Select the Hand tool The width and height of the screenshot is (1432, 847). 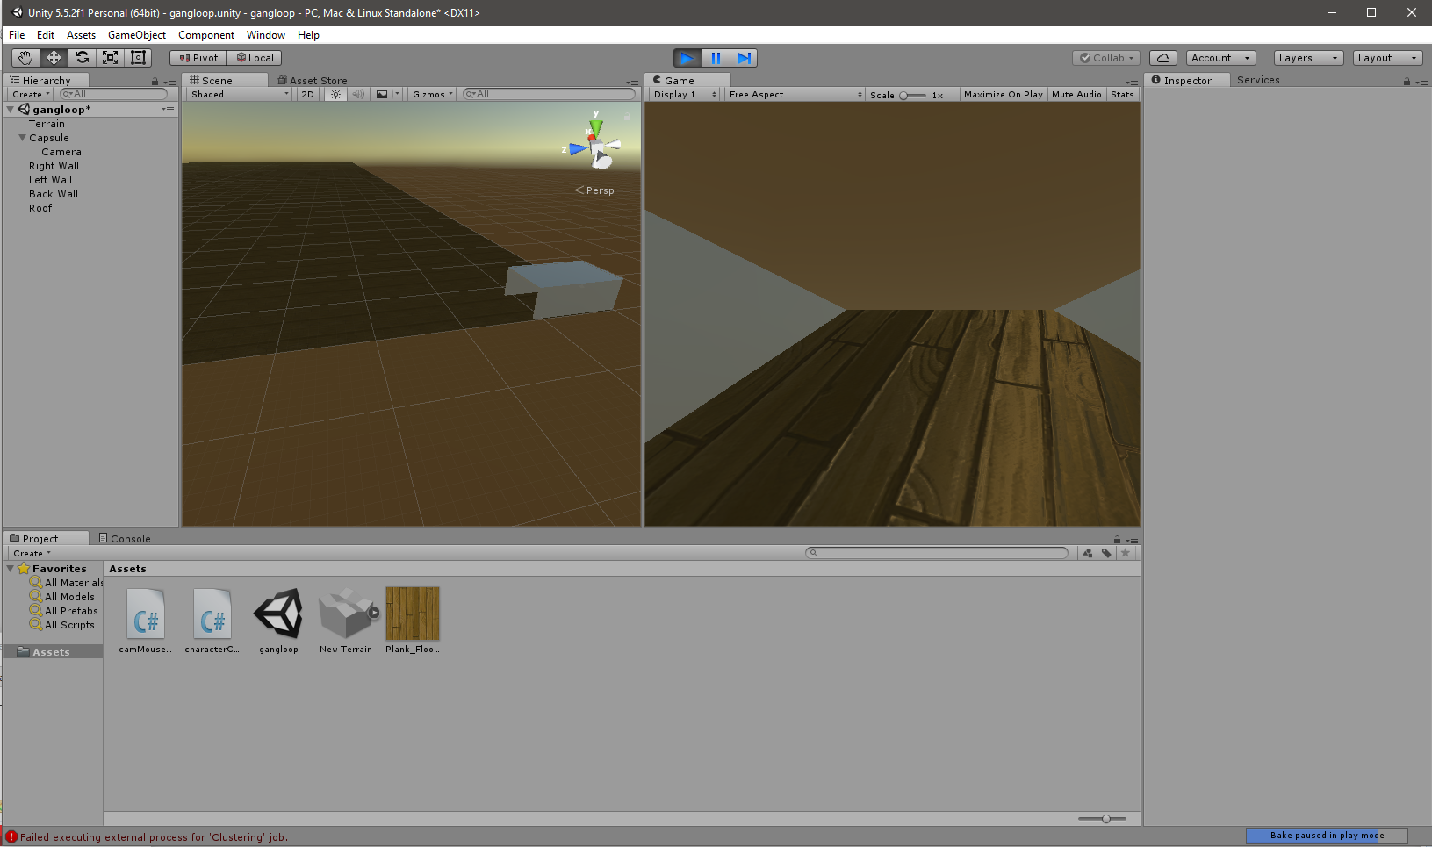[x=25, y=58]
